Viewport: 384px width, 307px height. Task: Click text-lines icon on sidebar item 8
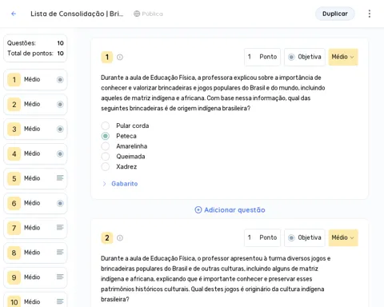click(60, 252)
